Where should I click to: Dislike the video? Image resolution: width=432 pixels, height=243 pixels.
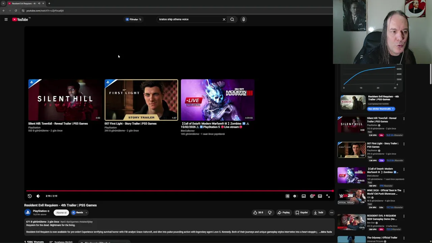(x=270, y=213)
